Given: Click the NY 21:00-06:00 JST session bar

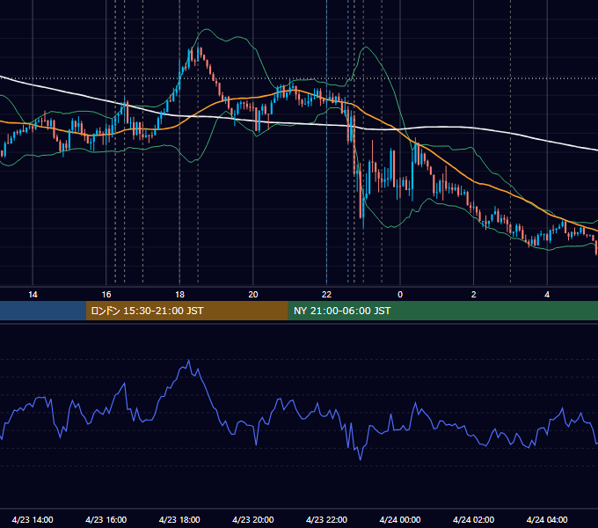Looking at the screenshot, I should point(442,311).
